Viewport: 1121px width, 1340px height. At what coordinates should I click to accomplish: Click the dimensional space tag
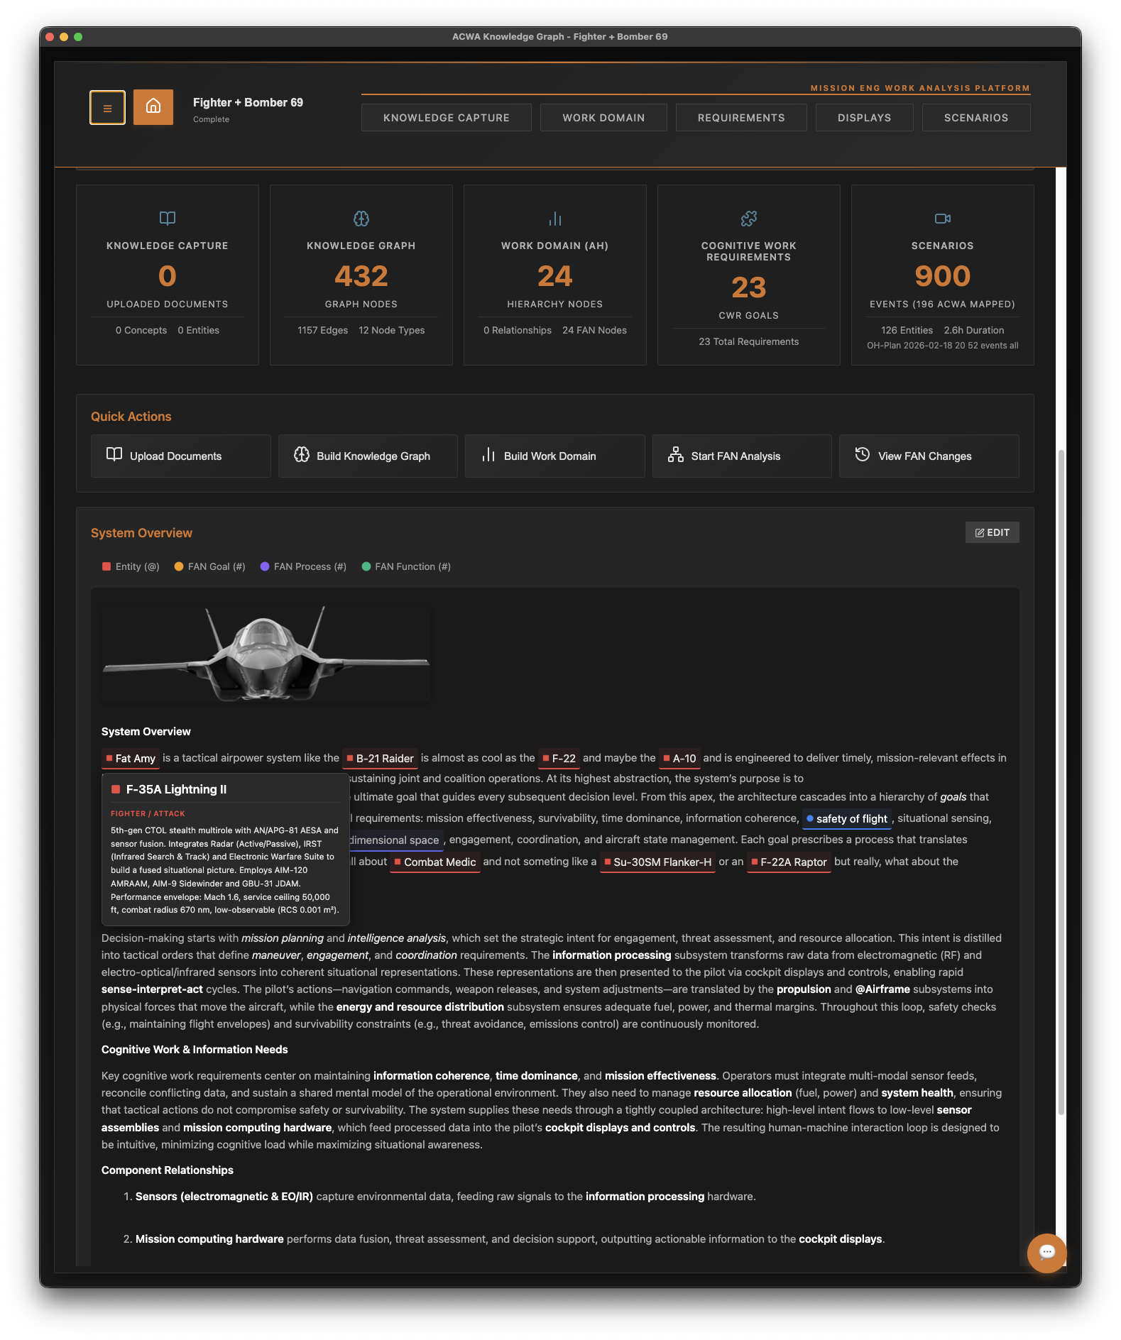[396, 840]
